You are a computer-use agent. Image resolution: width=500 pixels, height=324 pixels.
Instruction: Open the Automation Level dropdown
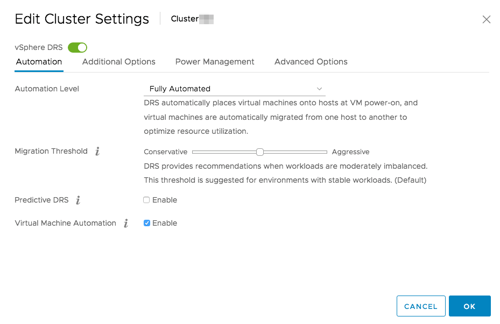click(x=235, y=89)
